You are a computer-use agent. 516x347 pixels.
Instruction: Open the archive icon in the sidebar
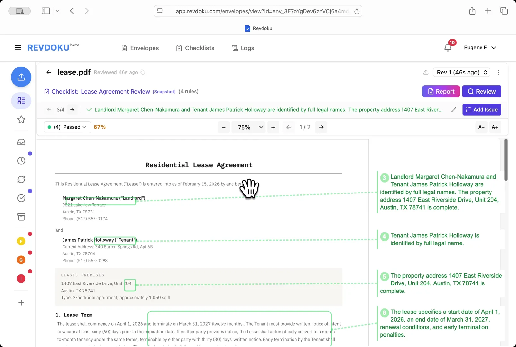click(21, 217)
